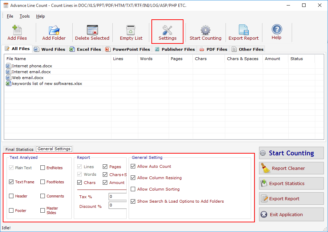Open the General Settings tab
The width and height of the screenshot is (328, 232).
tap(54, 149)
